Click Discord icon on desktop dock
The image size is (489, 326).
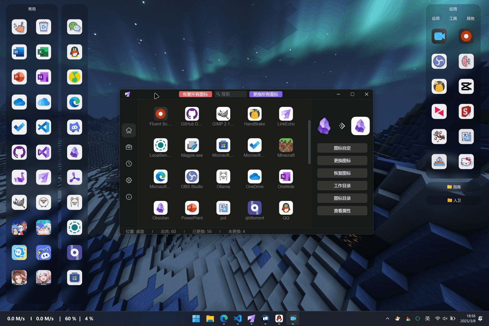75,127
